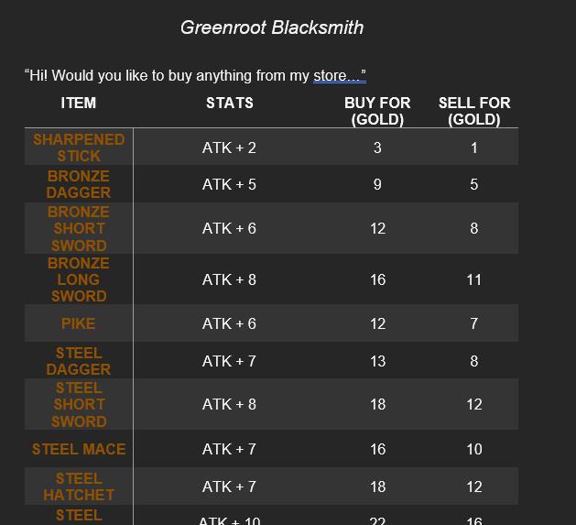Select the STATS column header
The image size is (576, 525).
click(x=230, y=104)
